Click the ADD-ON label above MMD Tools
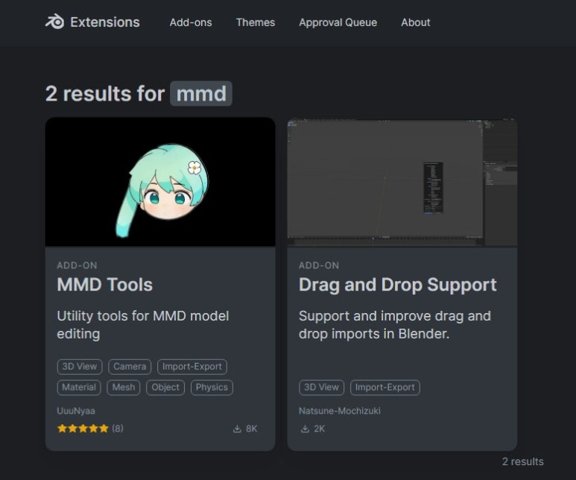This screenshot has height=480, width=576. (77, 265)
